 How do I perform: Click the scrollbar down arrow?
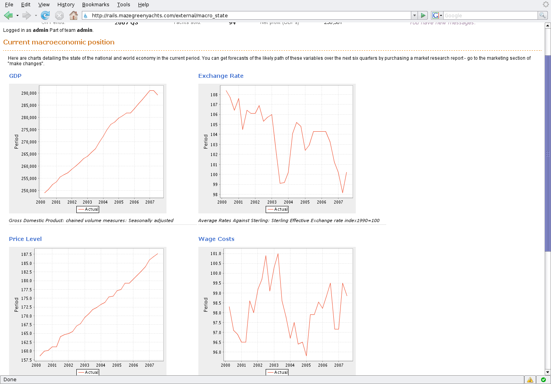pos(547,372)
